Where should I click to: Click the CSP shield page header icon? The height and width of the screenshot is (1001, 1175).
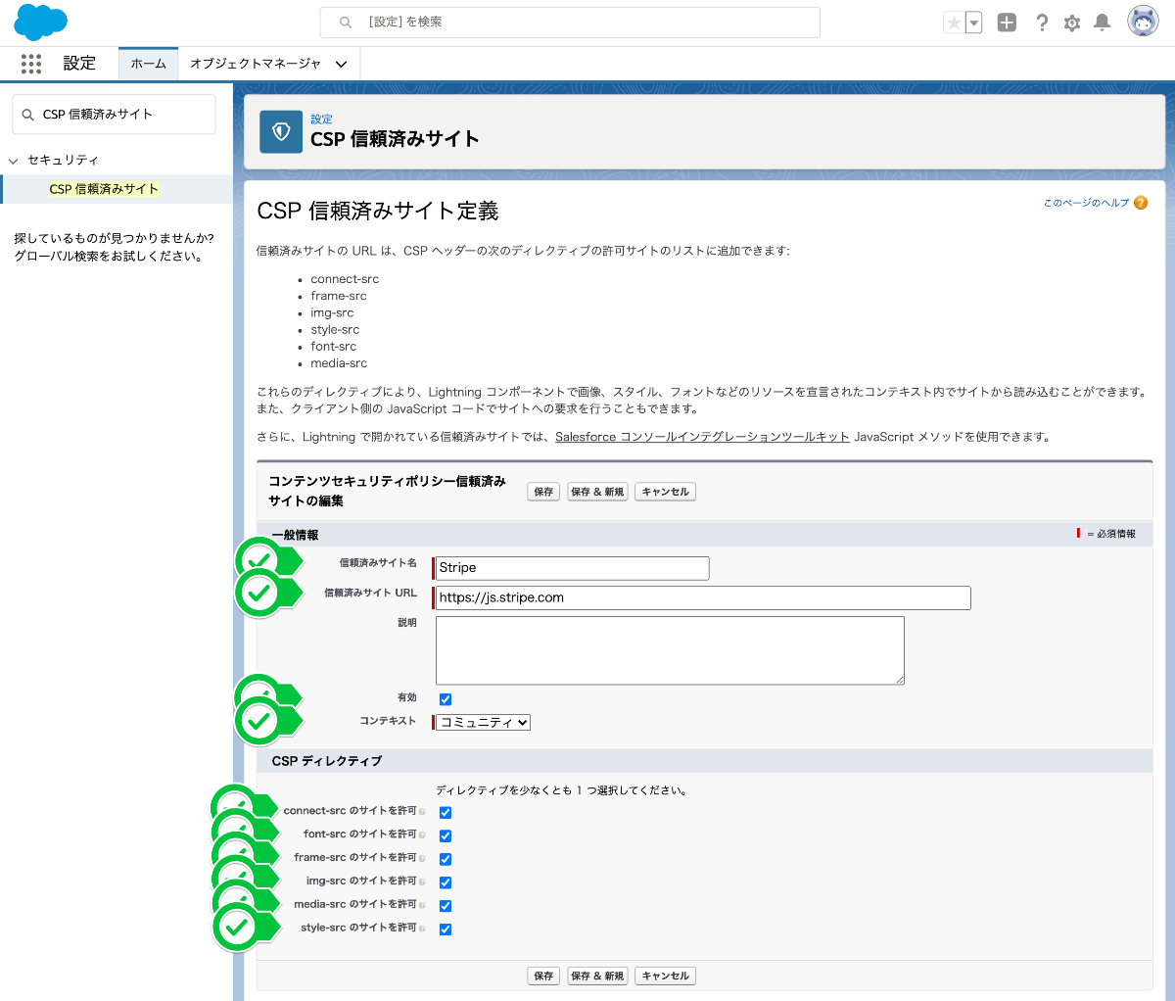tap(281, 131)
